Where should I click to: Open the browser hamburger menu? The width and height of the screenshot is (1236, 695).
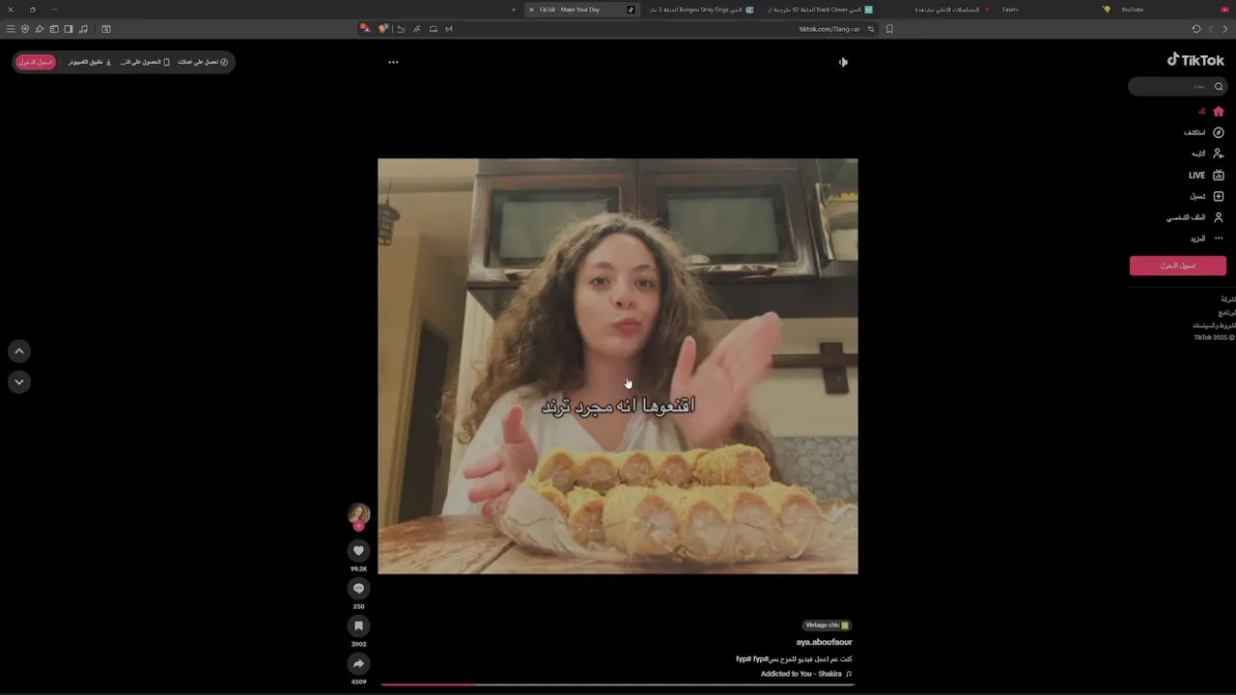[x=11, y=29]
